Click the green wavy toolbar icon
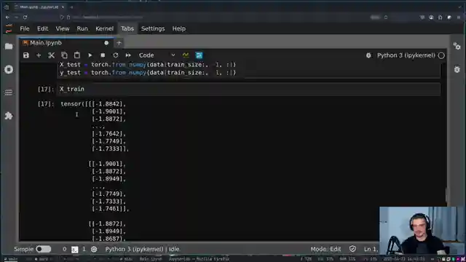Screen dimensions: 466x262 click(x=186, y=55)
